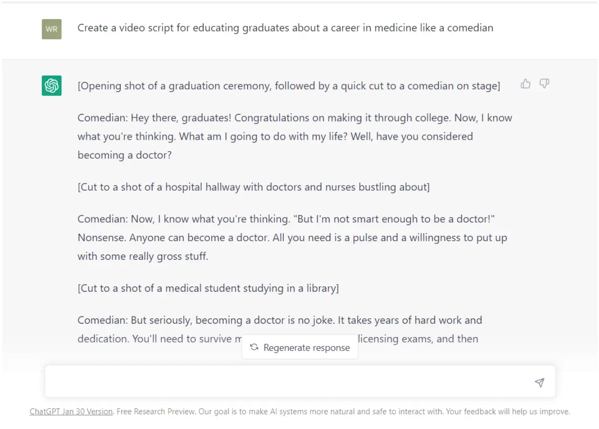Screen dimensions: 599x429
Task: Click the thumbs up icon on the response
Action: (526, 84)
